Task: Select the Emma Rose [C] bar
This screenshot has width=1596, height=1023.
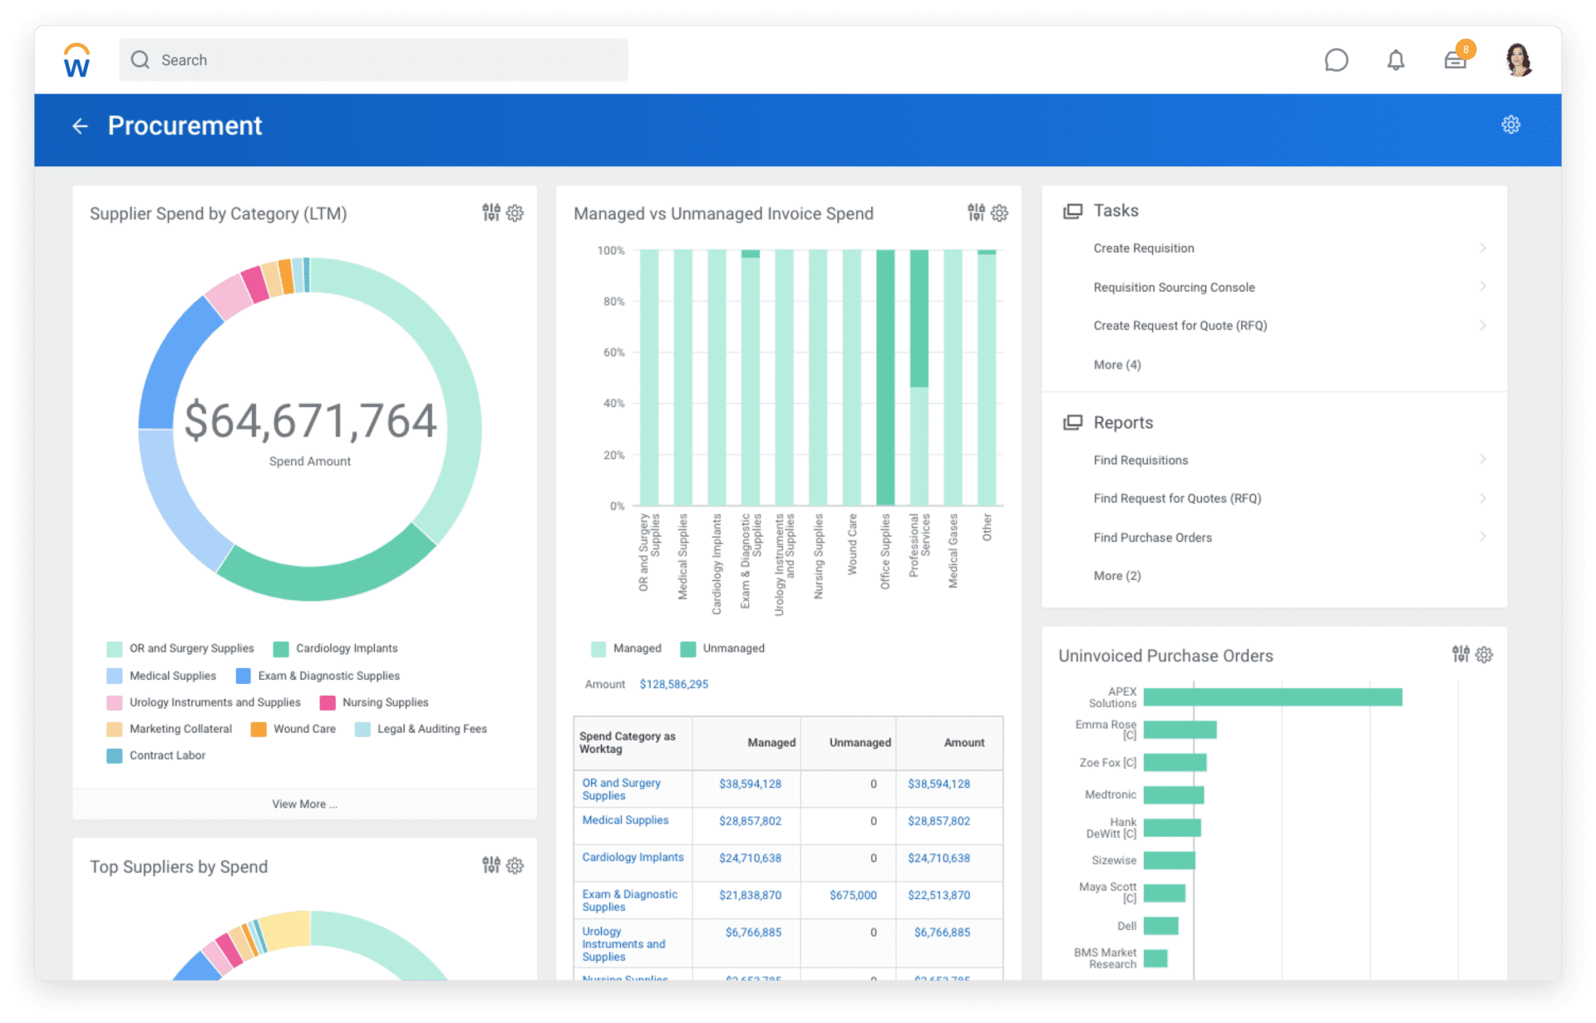Action: [x=1180, y=730]
